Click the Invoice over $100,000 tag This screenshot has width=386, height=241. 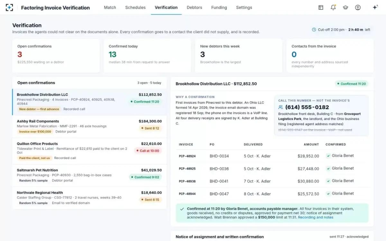35,131
